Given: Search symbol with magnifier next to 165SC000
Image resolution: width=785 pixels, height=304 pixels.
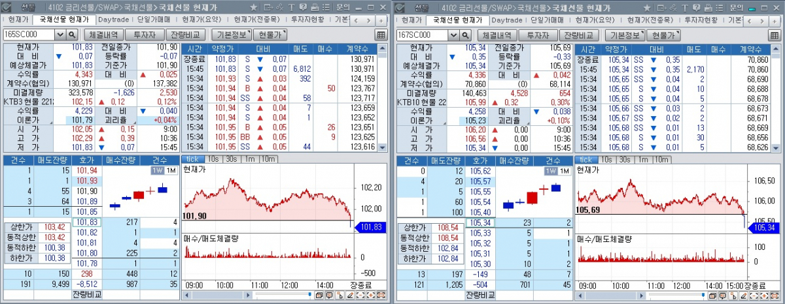Looking at the screenshot, I should pos(72,35).
